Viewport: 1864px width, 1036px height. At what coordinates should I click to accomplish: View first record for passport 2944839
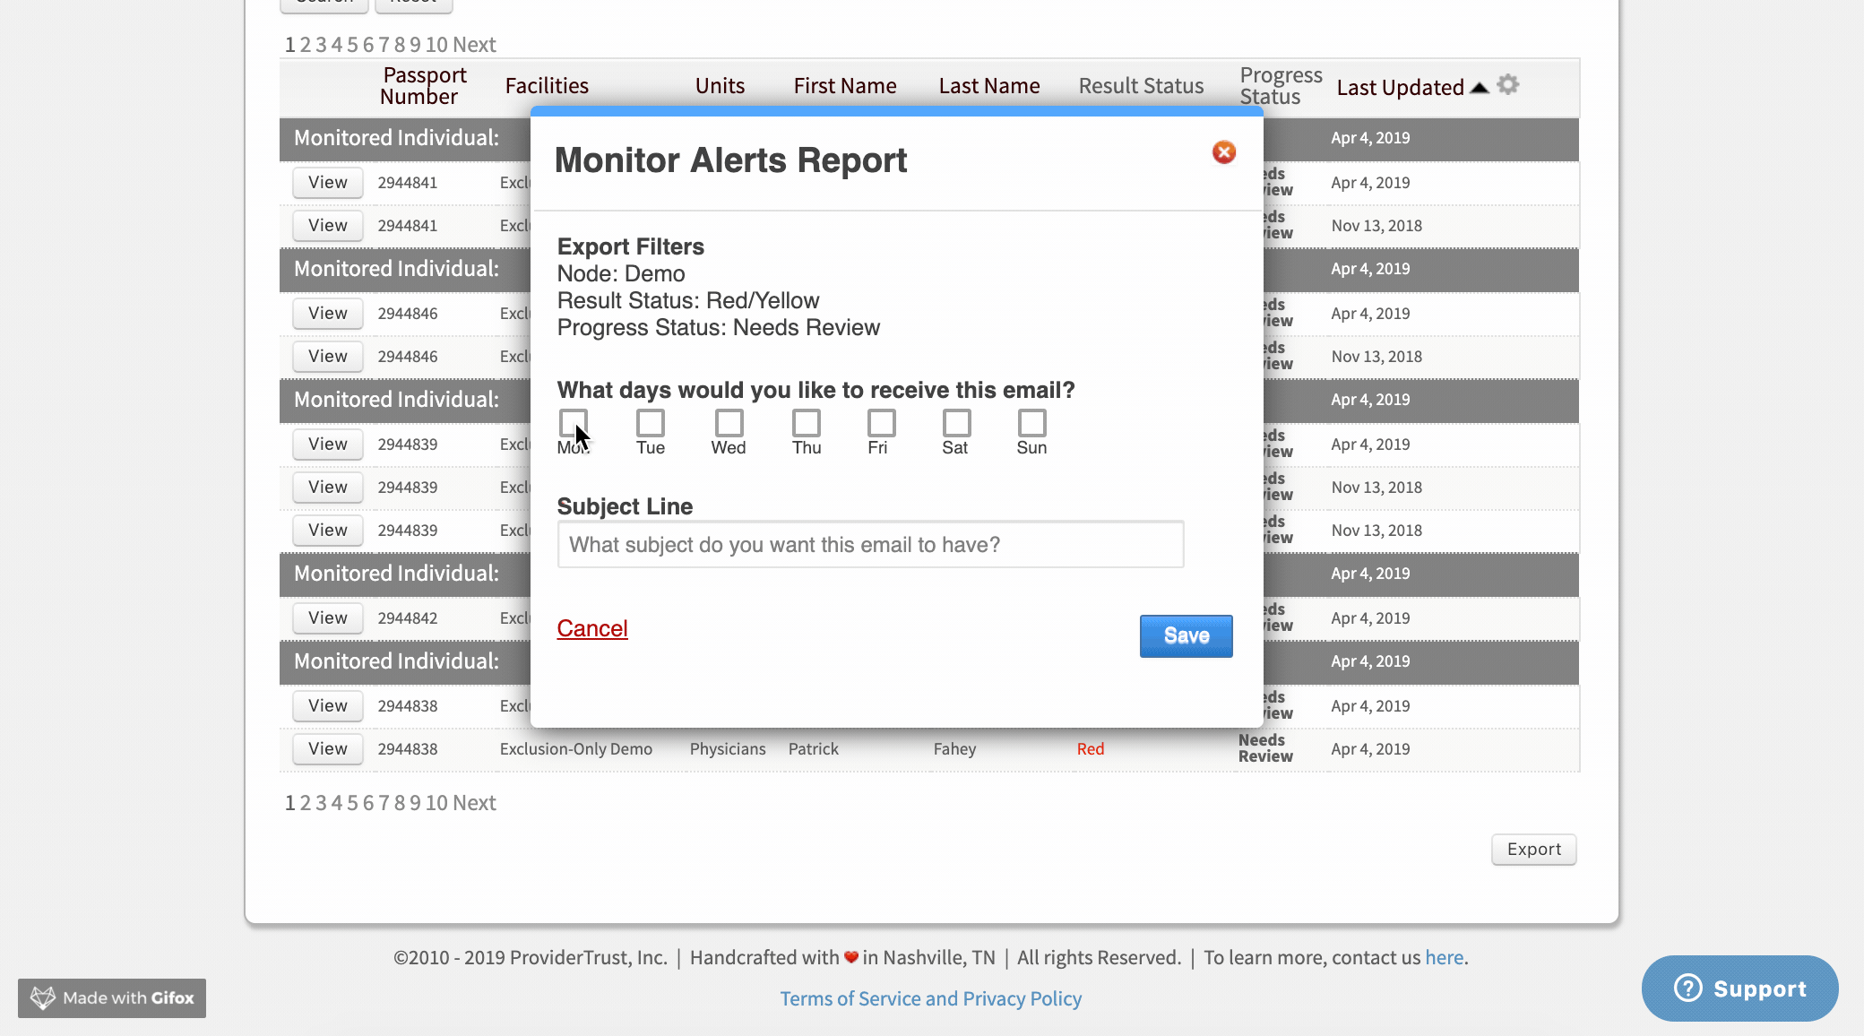click(328, 444)
